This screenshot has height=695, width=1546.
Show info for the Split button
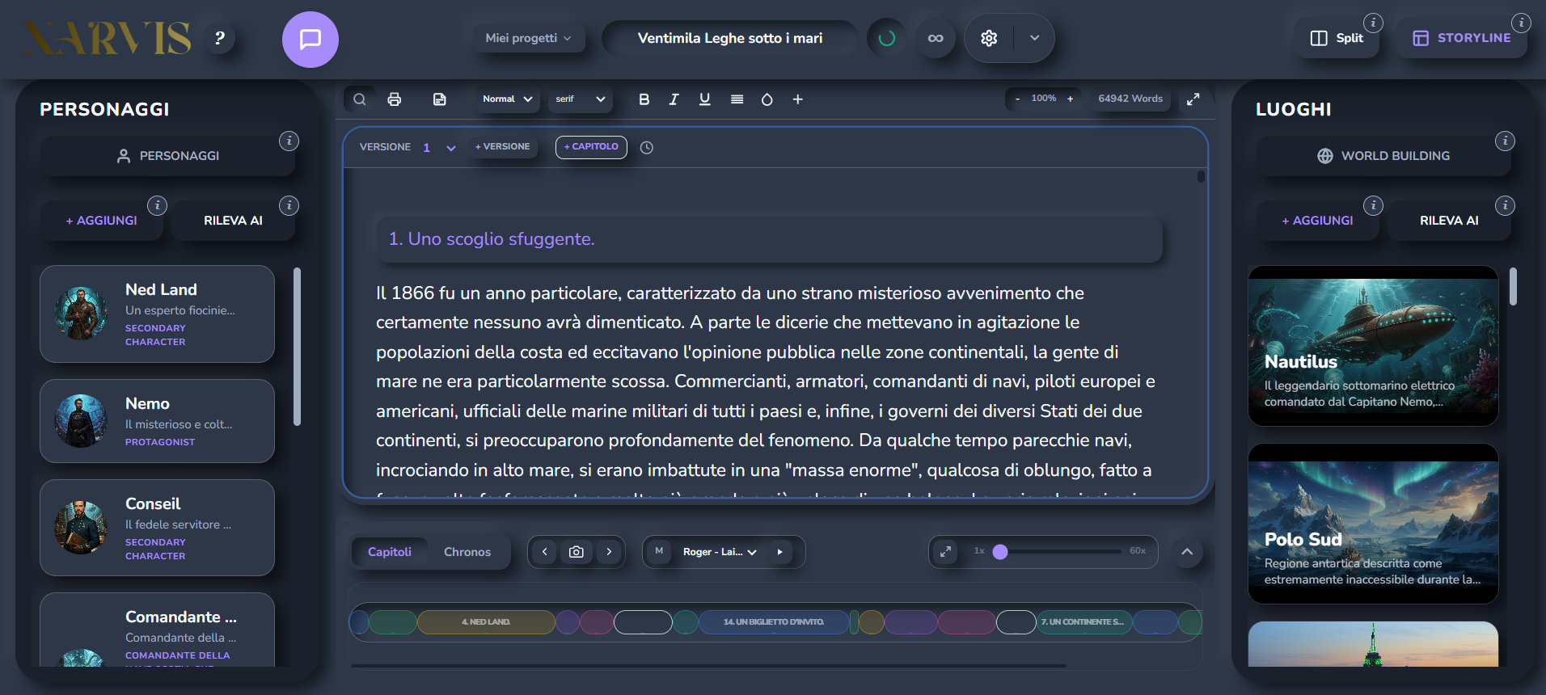(1373, 23)
